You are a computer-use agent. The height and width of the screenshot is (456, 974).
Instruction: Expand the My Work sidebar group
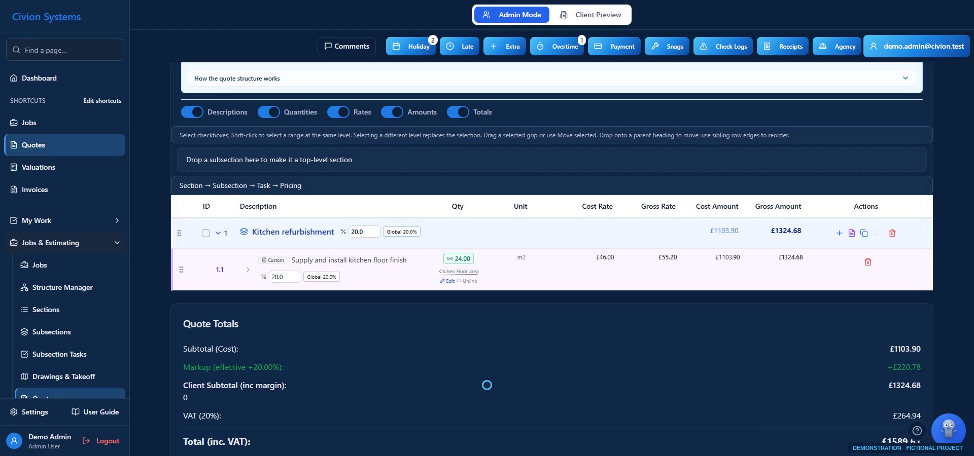[65, 220]
